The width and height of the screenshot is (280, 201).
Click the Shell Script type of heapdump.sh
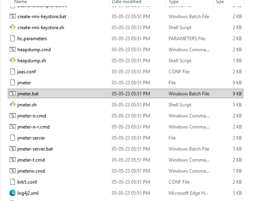coord(180,61)
